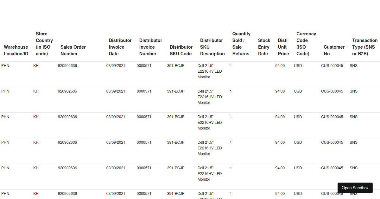This screenshot has height=199, width=380.
Task: Select the Stock Entry Date header
Action: coord(264,47)
